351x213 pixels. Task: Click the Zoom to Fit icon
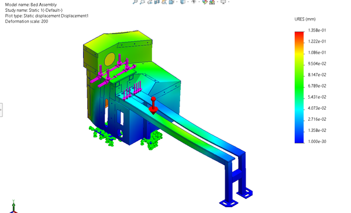[135, 2]
